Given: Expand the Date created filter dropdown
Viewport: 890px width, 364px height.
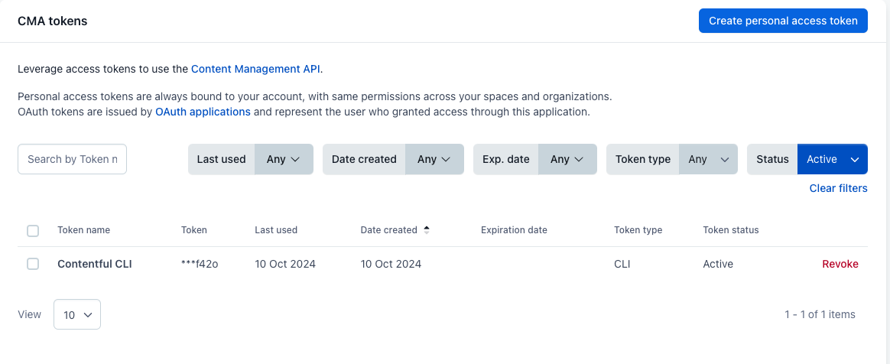Looking at the screenshot, I should tap(434, 159).
